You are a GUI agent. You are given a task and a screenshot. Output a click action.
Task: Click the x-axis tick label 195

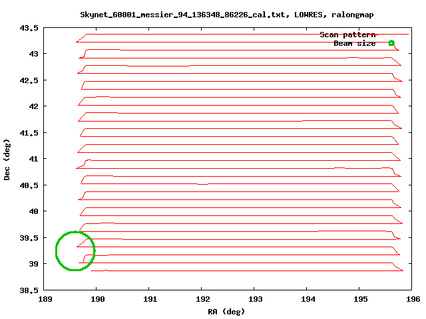point(361,299)
